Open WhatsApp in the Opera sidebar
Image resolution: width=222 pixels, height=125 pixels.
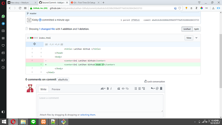[x=3, y=16]
